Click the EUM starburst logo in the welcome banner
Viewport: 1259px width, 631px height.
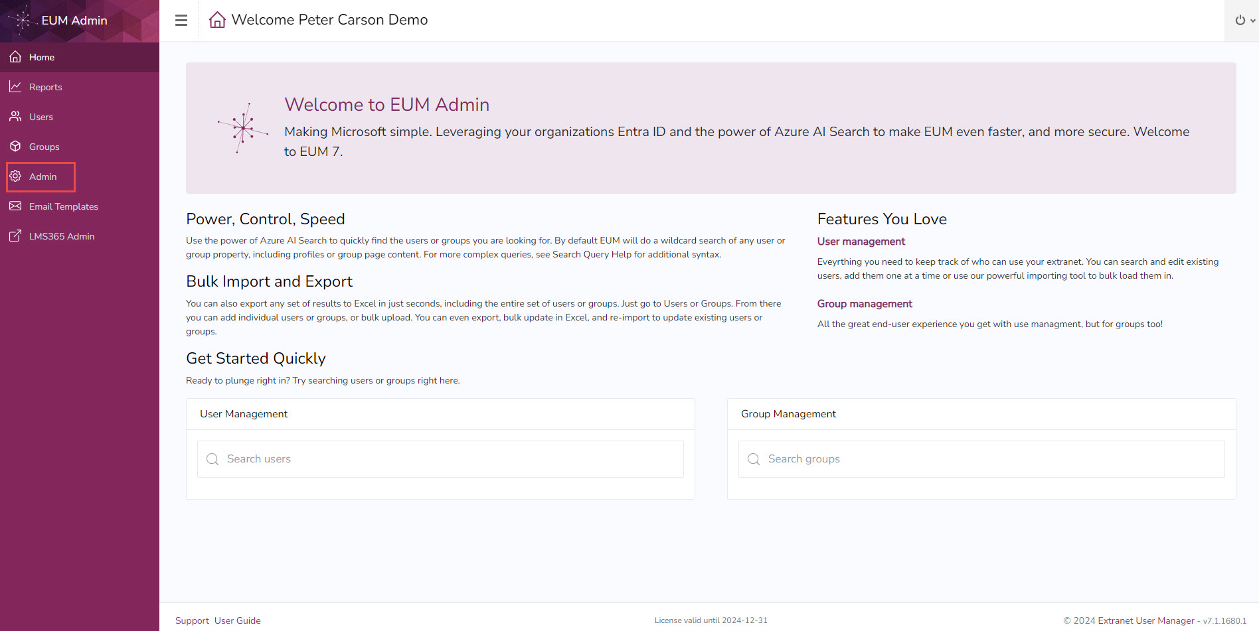[x=243, y=126]
